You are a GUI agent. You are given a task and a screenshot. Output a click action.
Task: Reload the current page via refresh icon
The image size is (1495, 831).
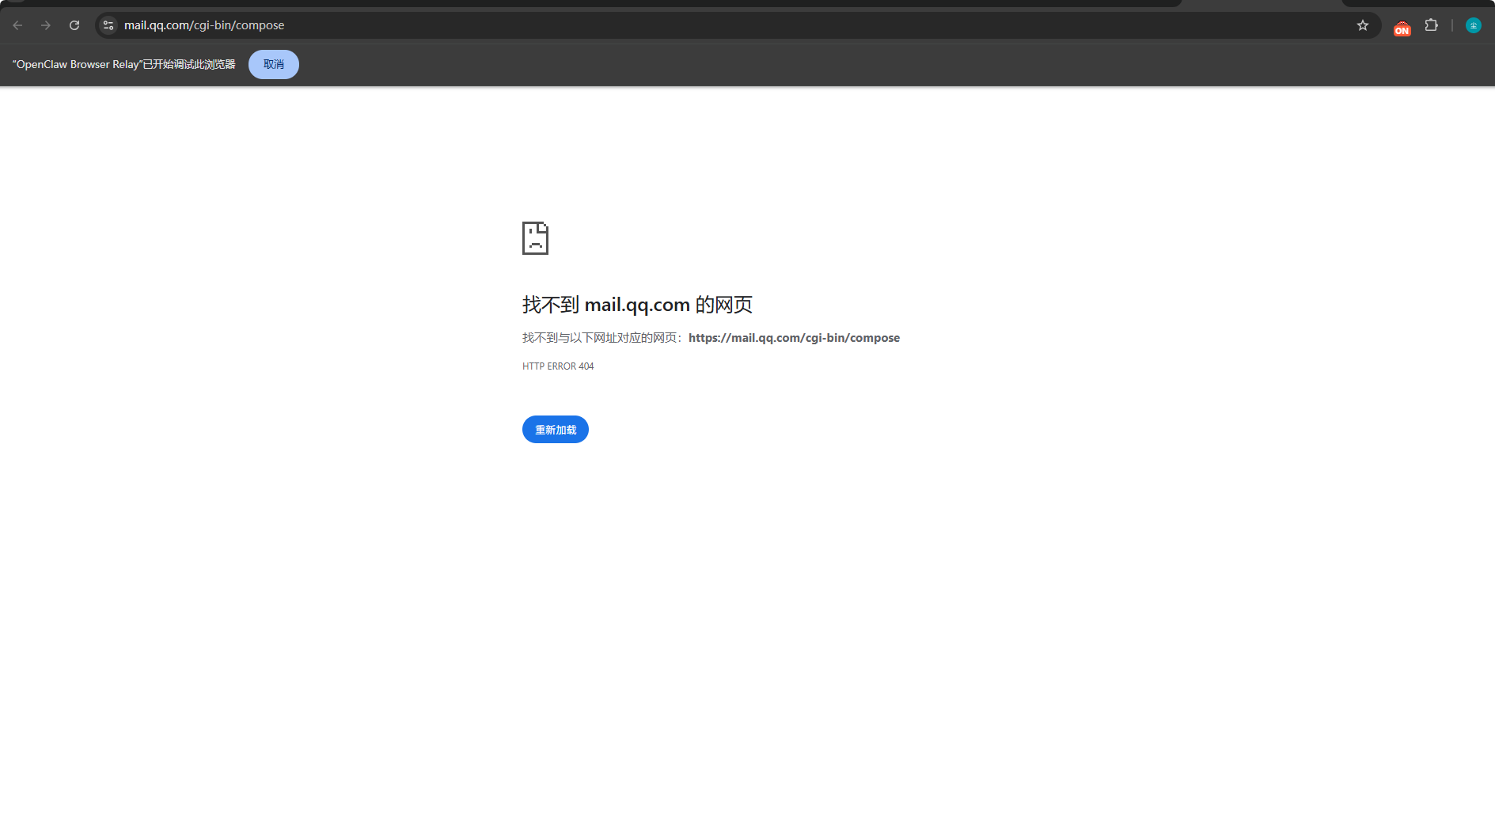tap(74, 25)
